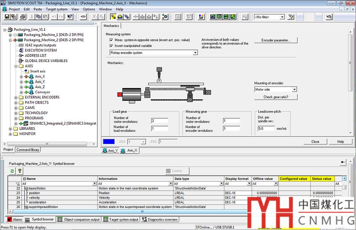Expand the CAMS folder in project tree
The width and height of the screenshot is (356, 230).
click(x=16, y=108)
